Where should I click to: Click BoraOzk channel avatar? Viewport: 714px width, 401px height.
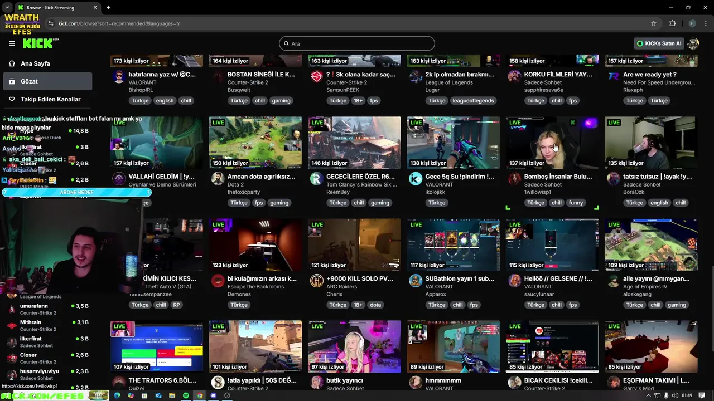614,178
